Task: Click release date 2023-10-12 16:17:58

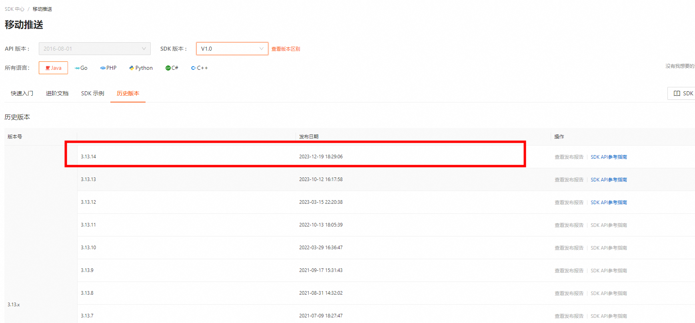Action: tap(321, 179)
